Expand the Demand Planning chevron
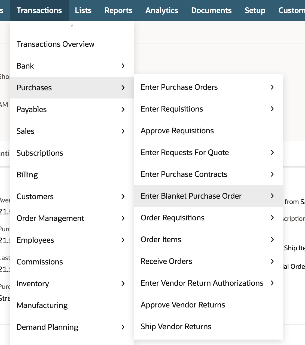 coord(123,327)
